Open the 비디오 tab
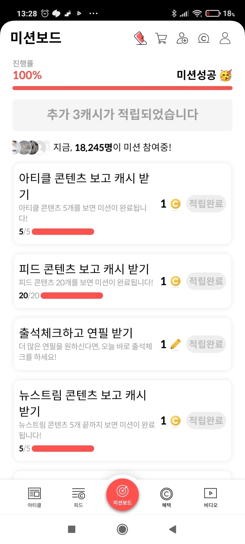Viewport: 245px width, 544px height. pos(210,497)
